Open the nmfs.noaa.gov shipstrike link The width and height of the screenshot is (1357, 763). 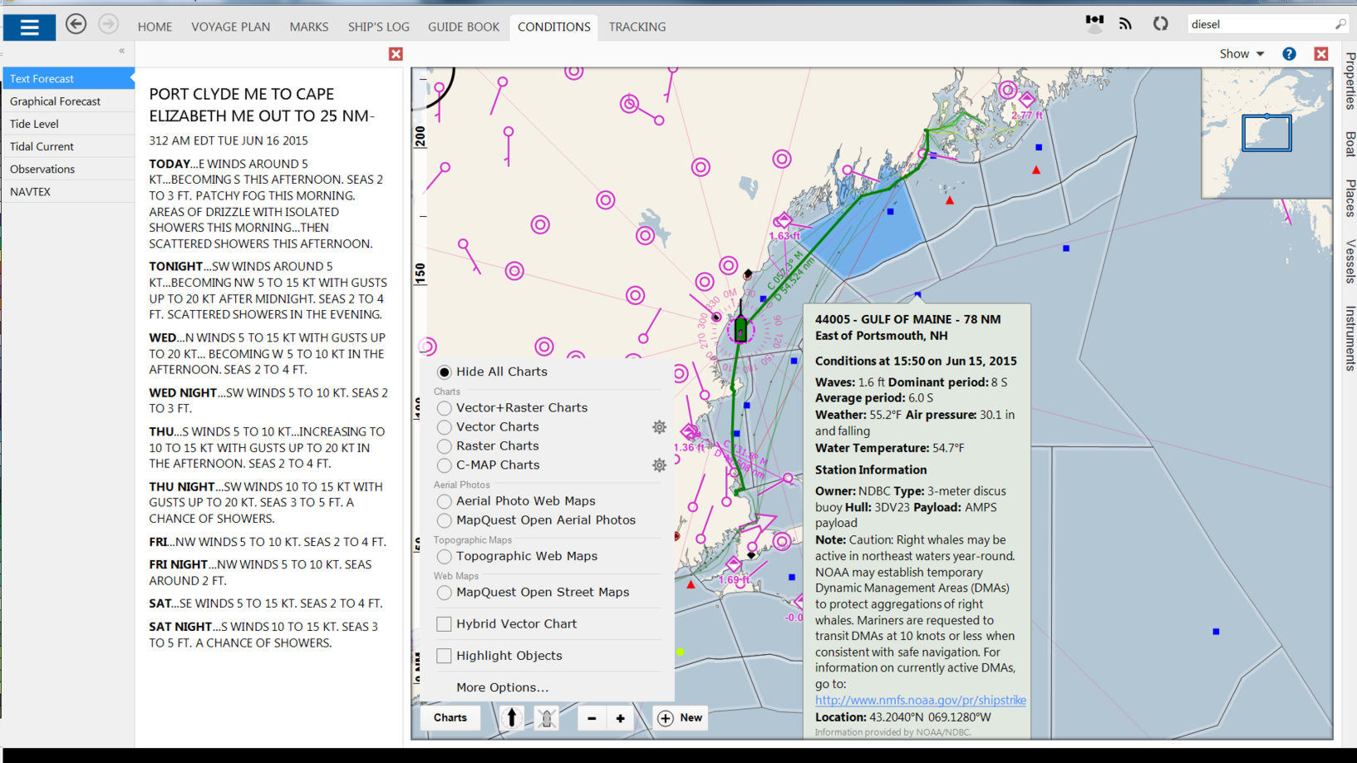pyautogui.click(x=921, y=700)
